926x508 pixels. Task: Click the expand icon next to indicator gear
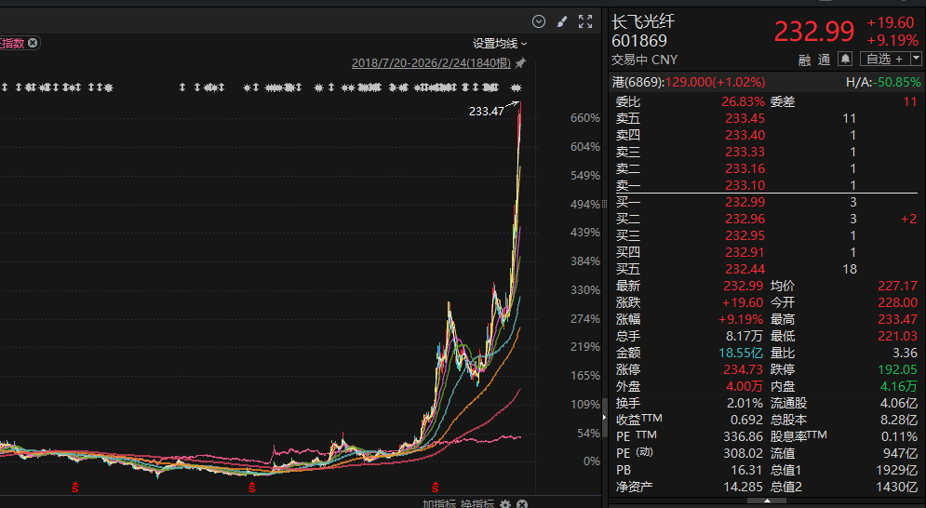(523, 503)
